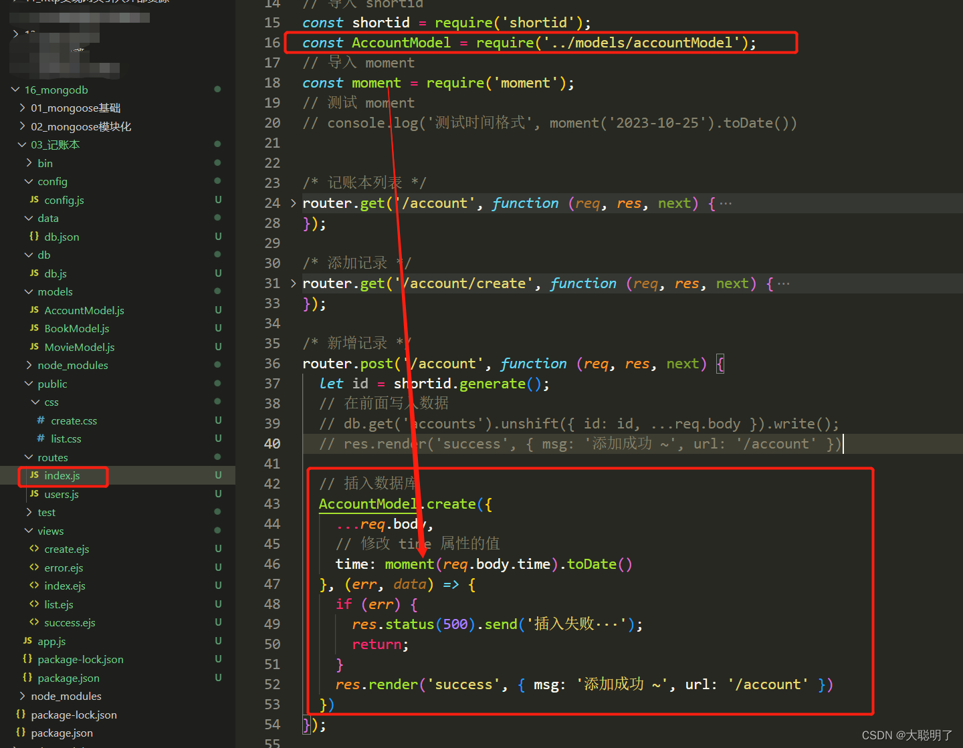The height and width of the screenshot is (748, 963).
Task: Click the 'U' status beside index.js
Action: coord(218,475)
